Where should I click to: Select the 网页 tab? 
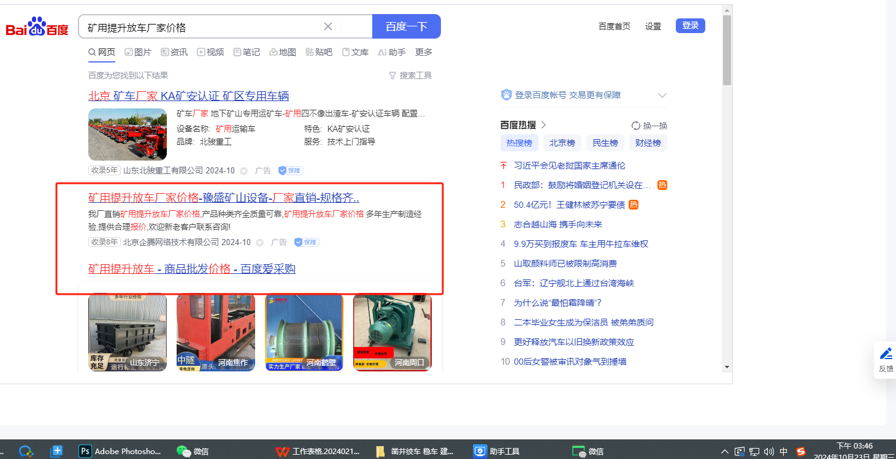(102, 52)
